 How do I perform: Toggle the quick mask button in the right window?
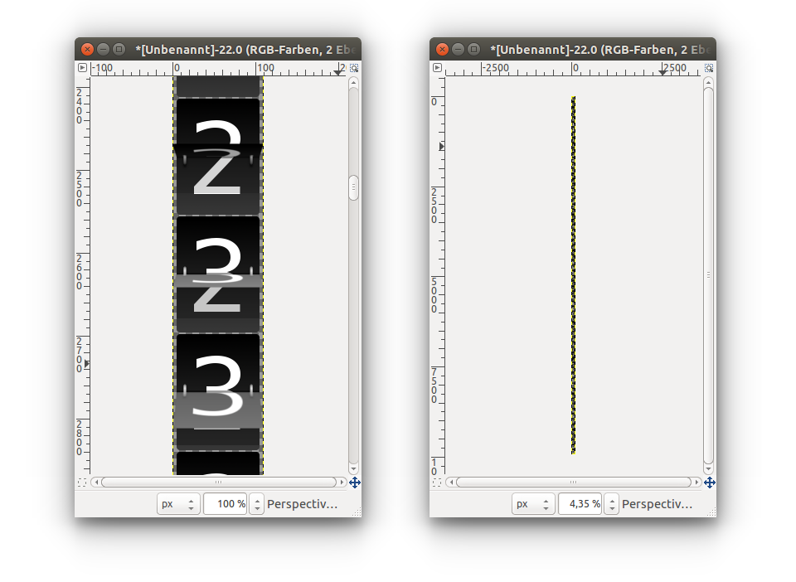pyautogui.click(x=437, y=483)
